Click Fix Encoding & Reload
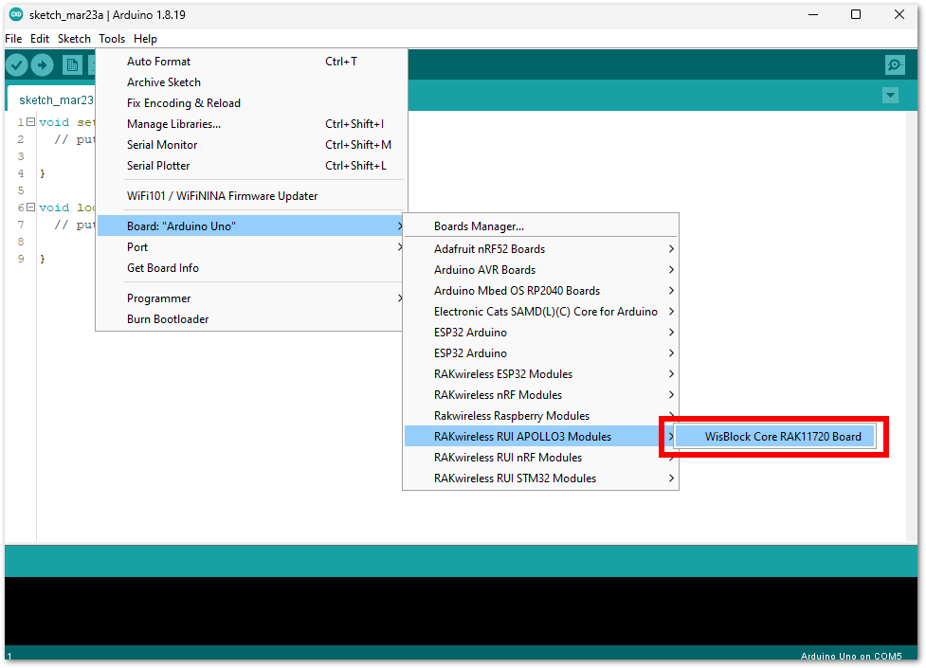 251,102
